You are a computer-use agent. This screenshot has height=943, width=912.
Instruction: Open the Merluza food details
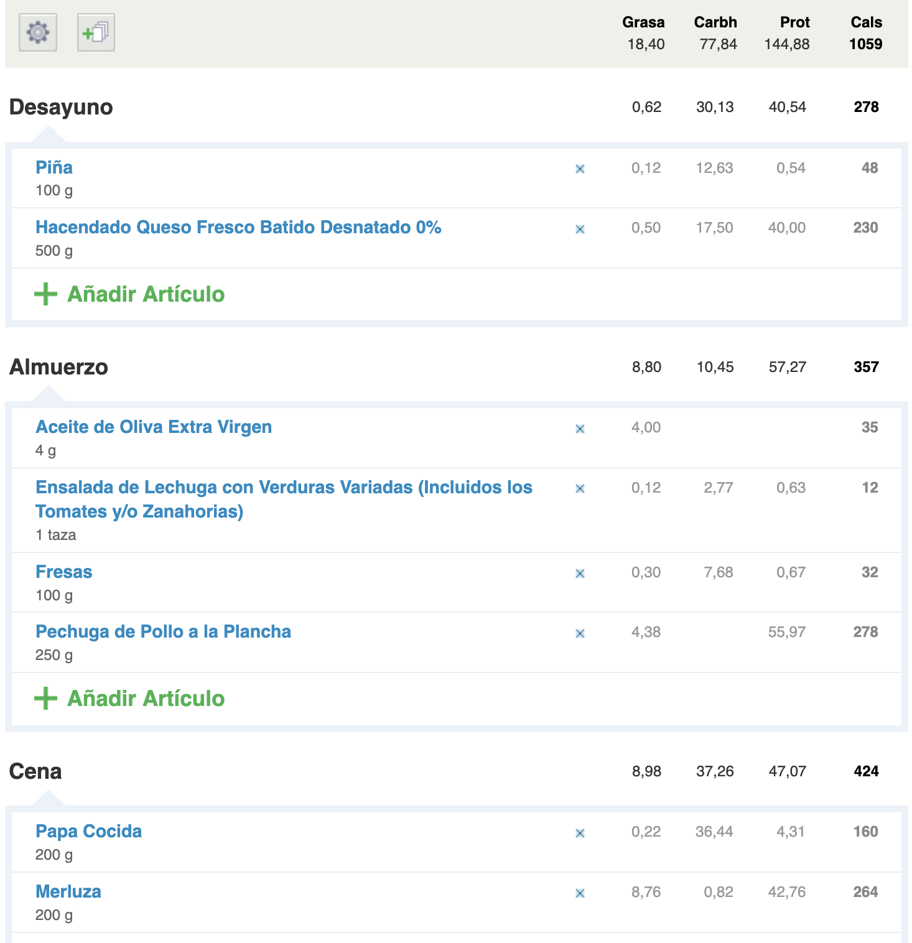[x=68, y=891]
